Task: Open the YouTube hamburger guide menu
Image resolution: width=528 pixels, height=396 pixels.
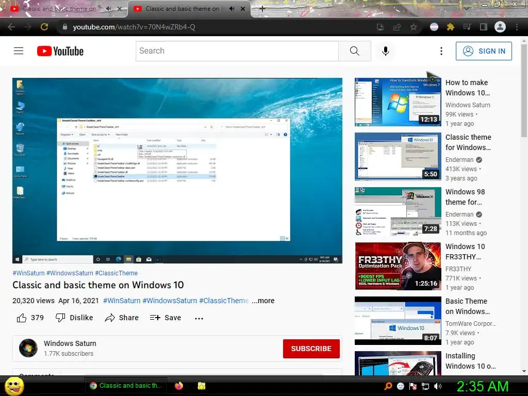Action: pyautogui.click(x=19, y=51)
